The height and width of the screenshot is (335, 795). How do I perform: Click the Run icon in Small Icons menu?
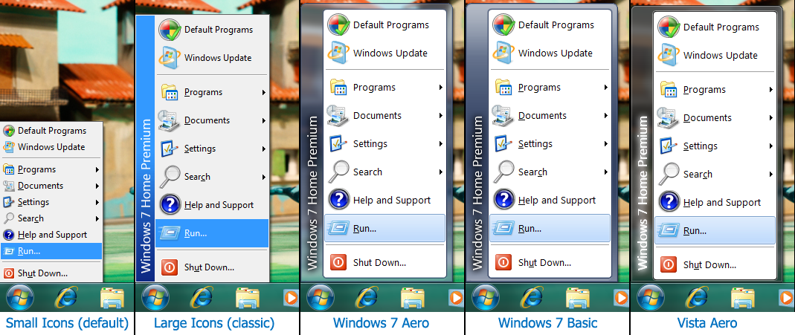(9, 251)
